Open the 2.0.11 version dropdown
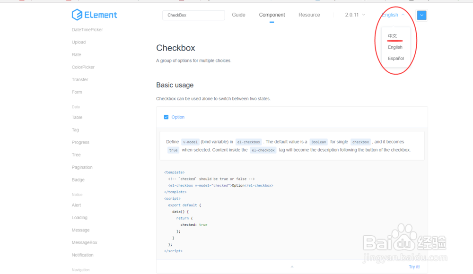Image resolution: width=473 pixels, height=274 pixels. coord(355,15)
